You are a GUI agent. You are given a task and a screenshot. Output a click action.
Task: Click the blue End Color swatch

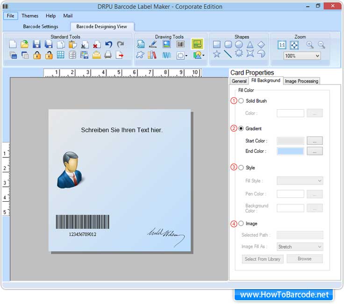[290, 151]
